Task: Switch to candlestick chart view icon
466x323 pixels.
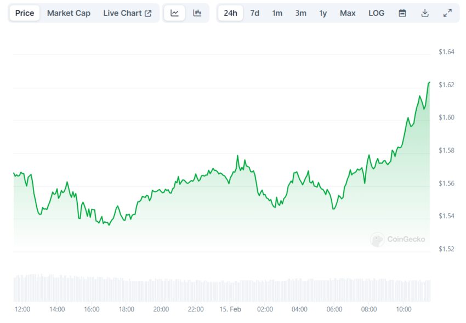Action: [197, 13]
